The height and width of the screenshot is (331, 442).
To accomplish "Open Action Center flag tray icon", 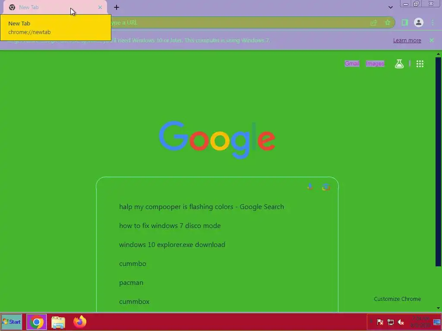I will 380,322.
